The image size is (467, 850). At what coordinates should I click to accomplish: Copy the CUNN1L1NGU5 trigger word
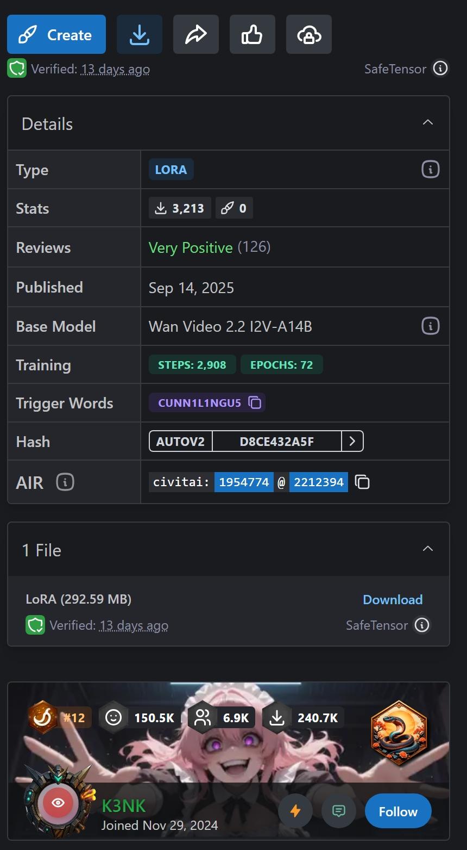(255, 402)
